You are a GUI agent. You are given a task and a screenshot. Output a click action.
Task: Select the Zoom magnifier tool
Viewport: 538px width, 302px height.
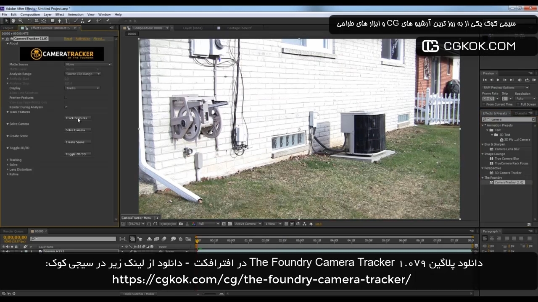click(x=20, y=21)
